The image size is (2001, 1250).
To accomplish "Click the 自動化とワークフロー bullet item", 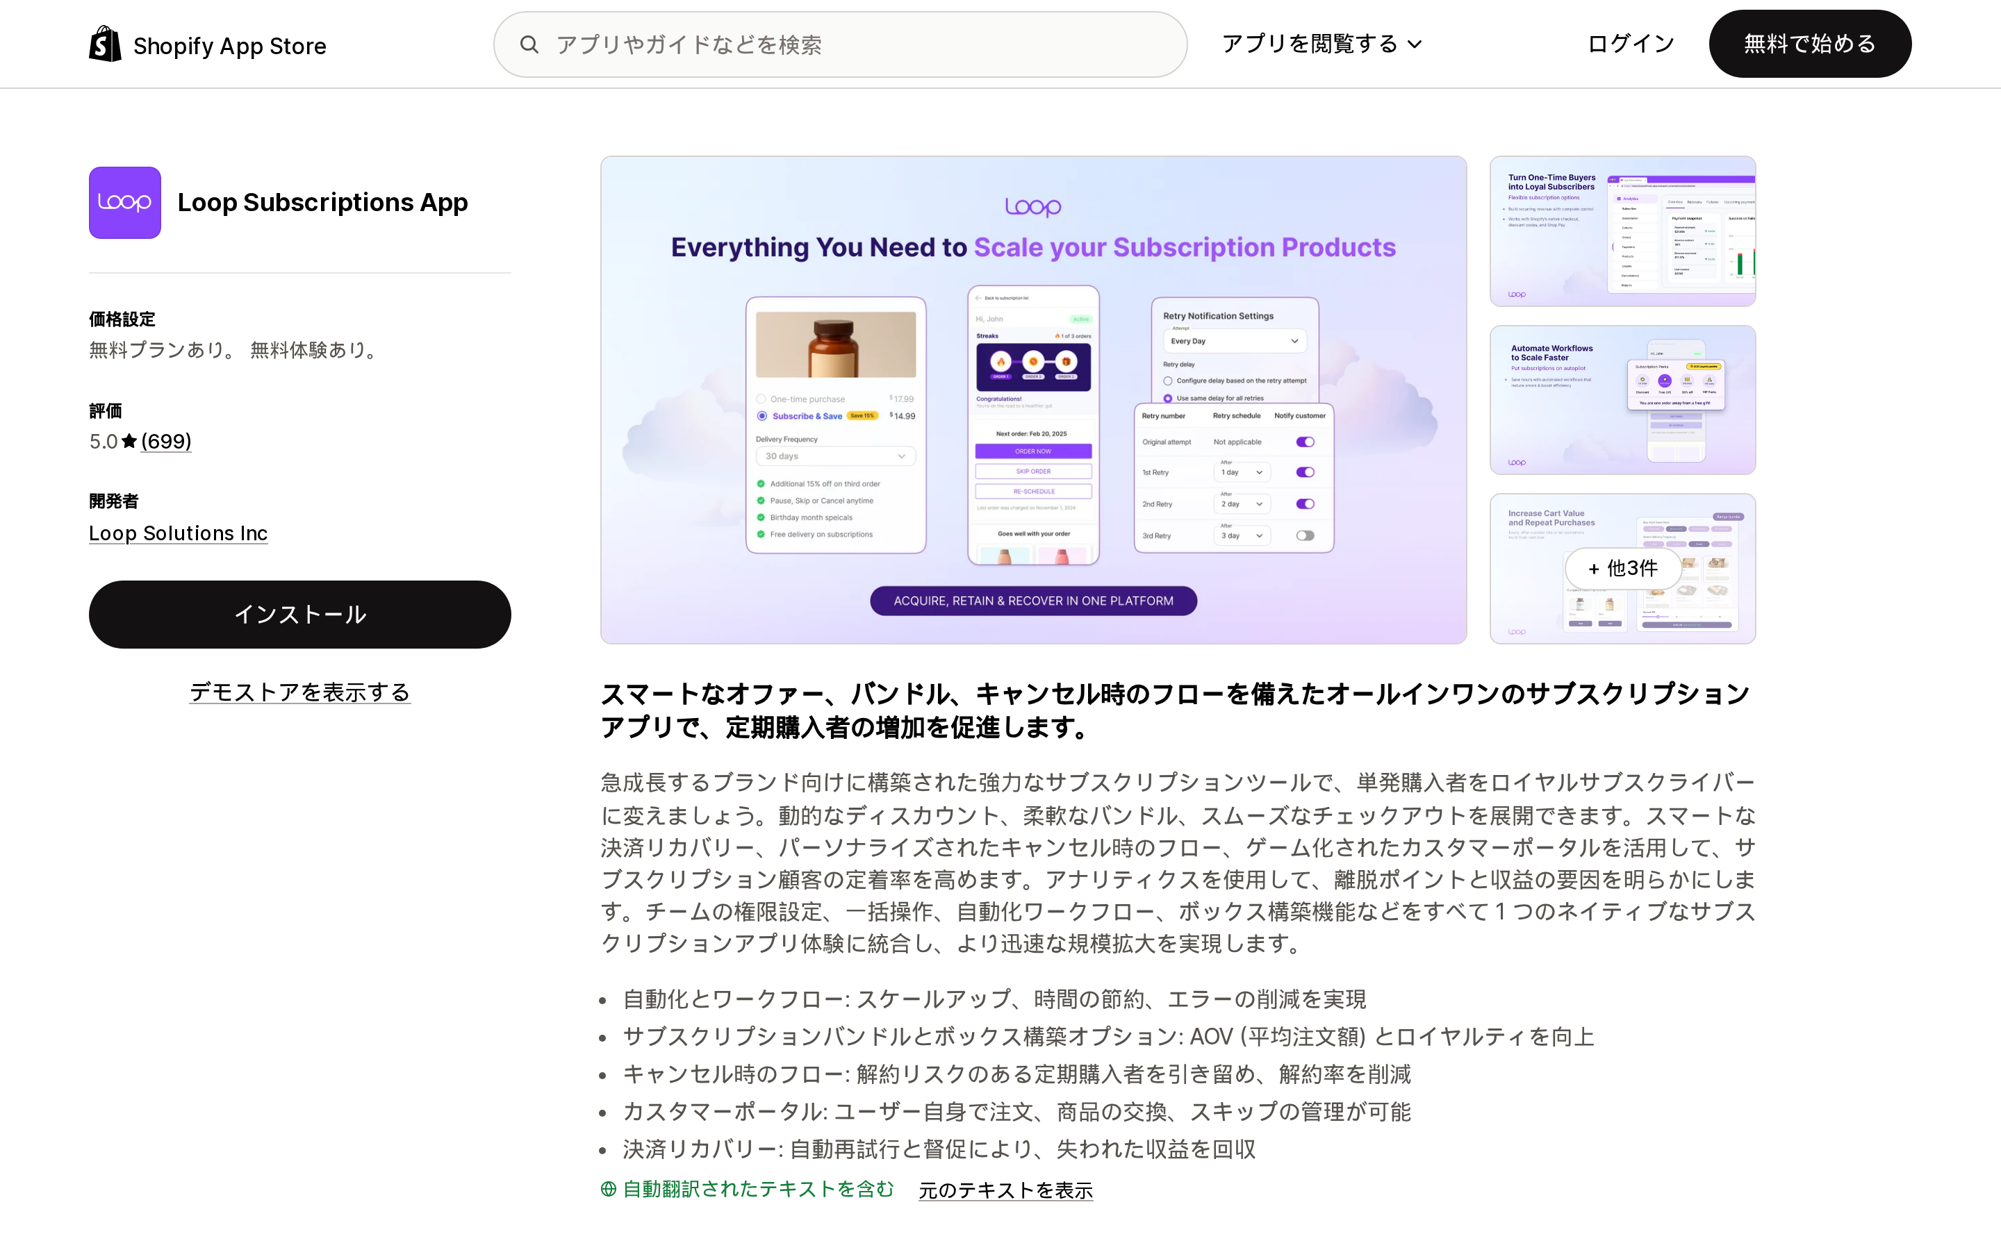I will coord(994,999).
